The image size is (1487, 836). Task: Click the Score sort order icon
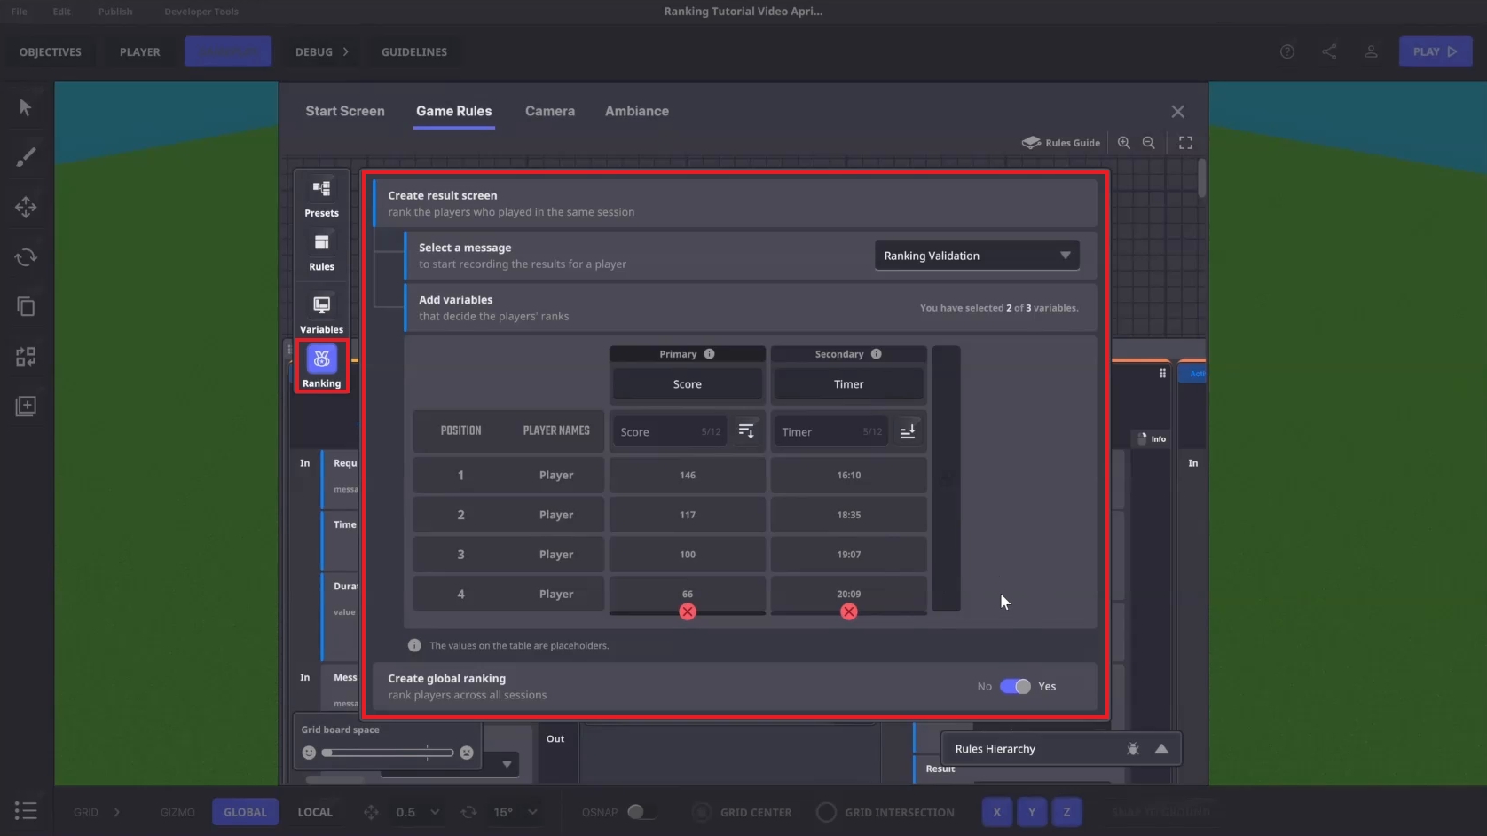coord(746,431)
